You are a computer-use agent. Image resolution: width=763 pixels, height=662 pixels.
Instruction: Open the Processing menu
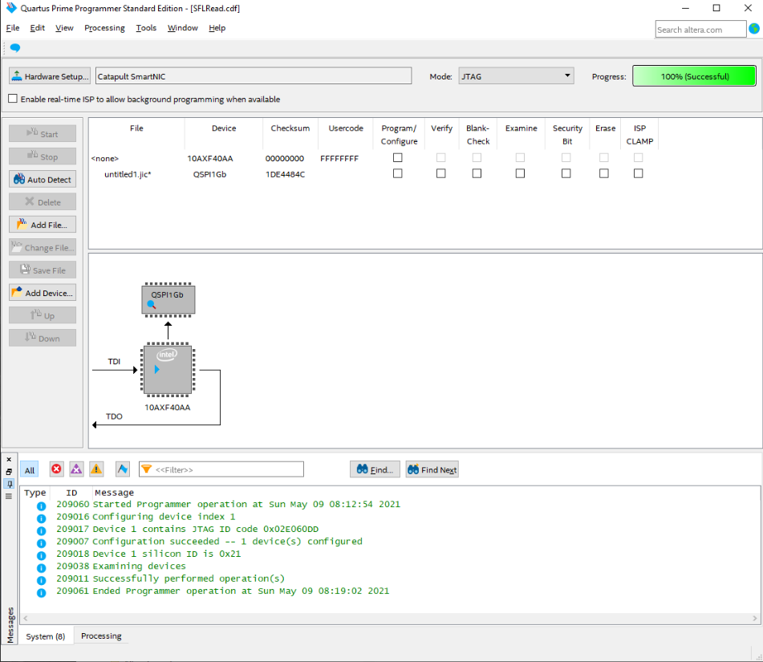(x=104, y=28)
